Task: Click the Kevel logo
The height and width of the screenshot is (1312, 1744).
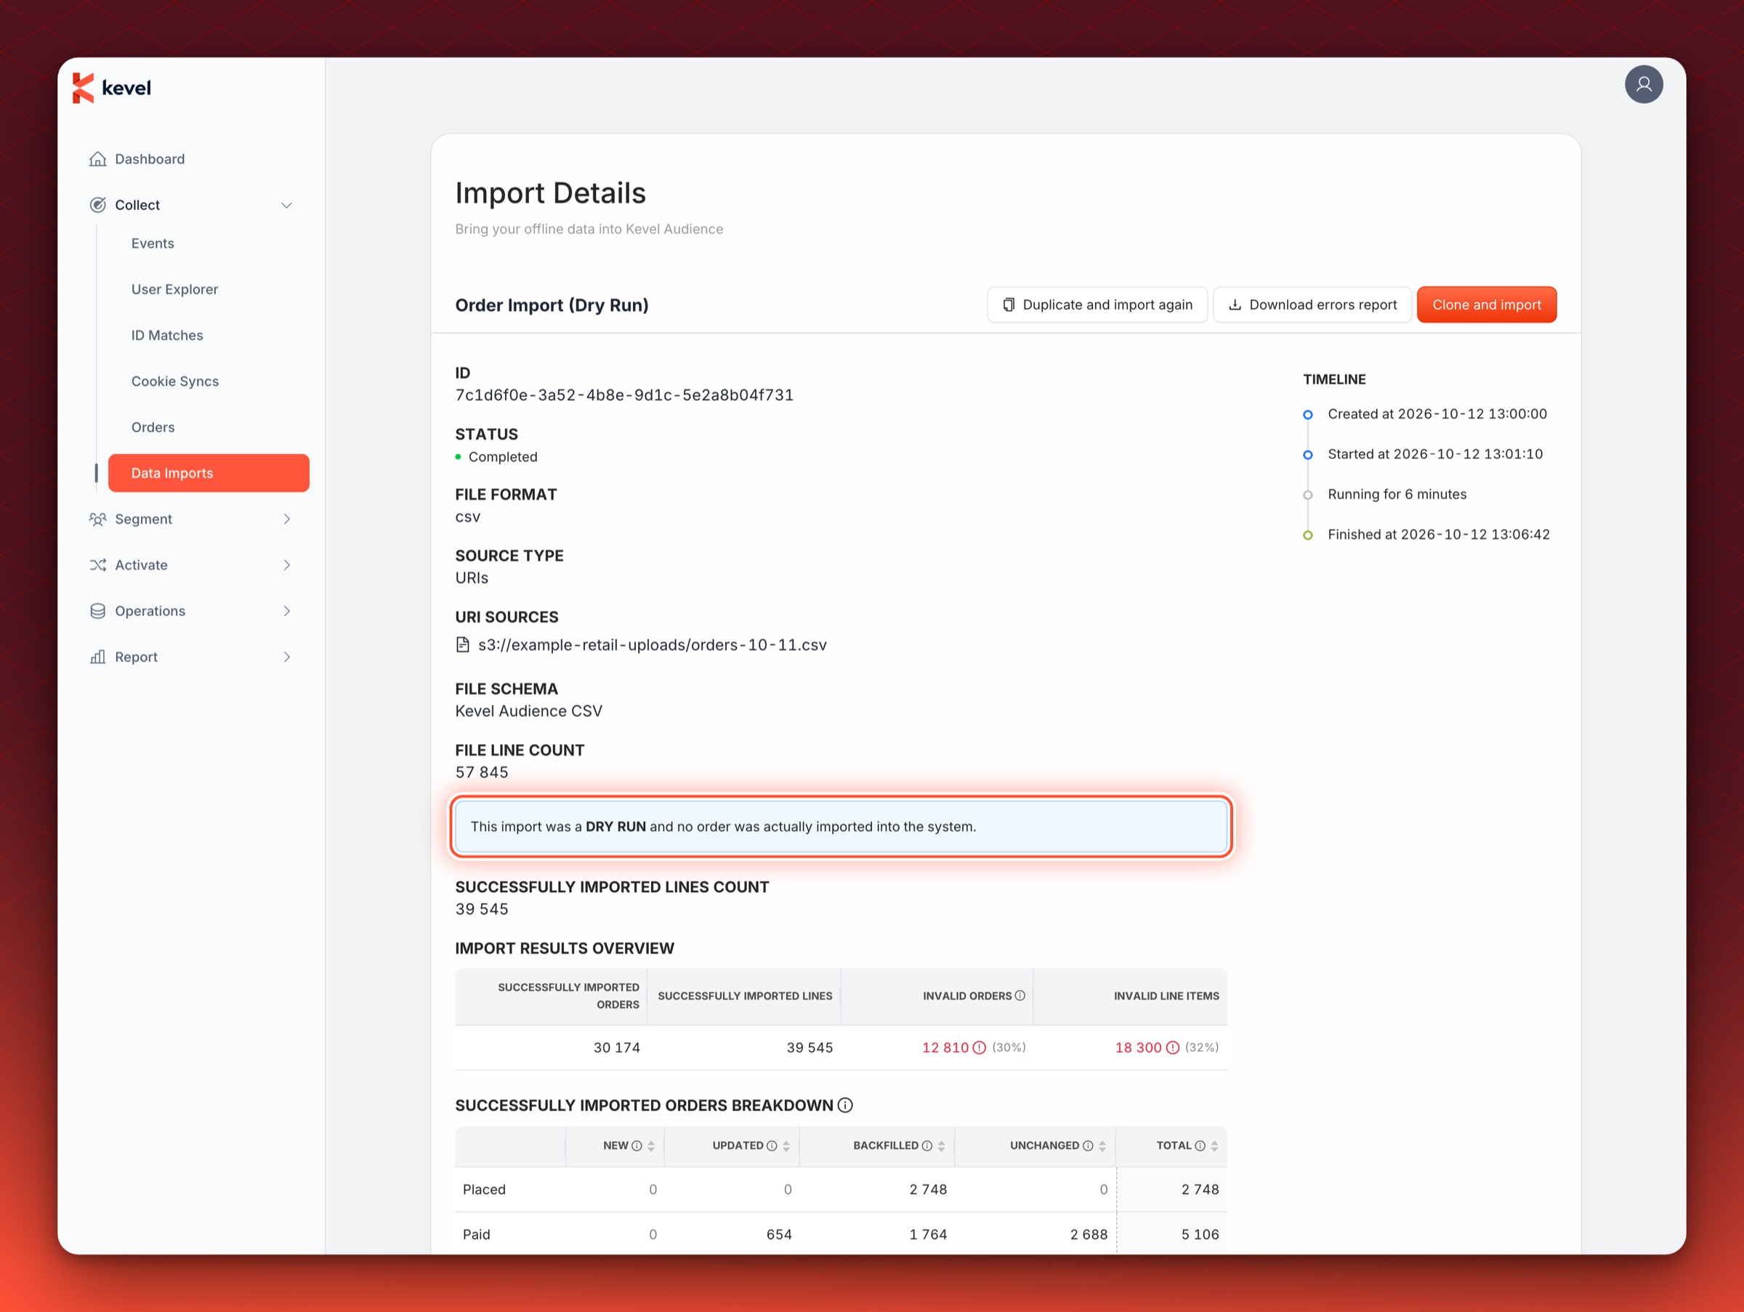Action: [x=111, y=87]
